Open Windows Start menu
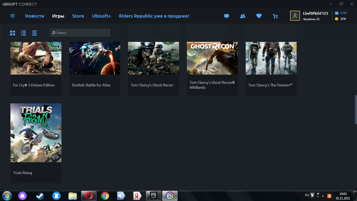The height and width of the screenshot is (201, 357). click(7, 196)
